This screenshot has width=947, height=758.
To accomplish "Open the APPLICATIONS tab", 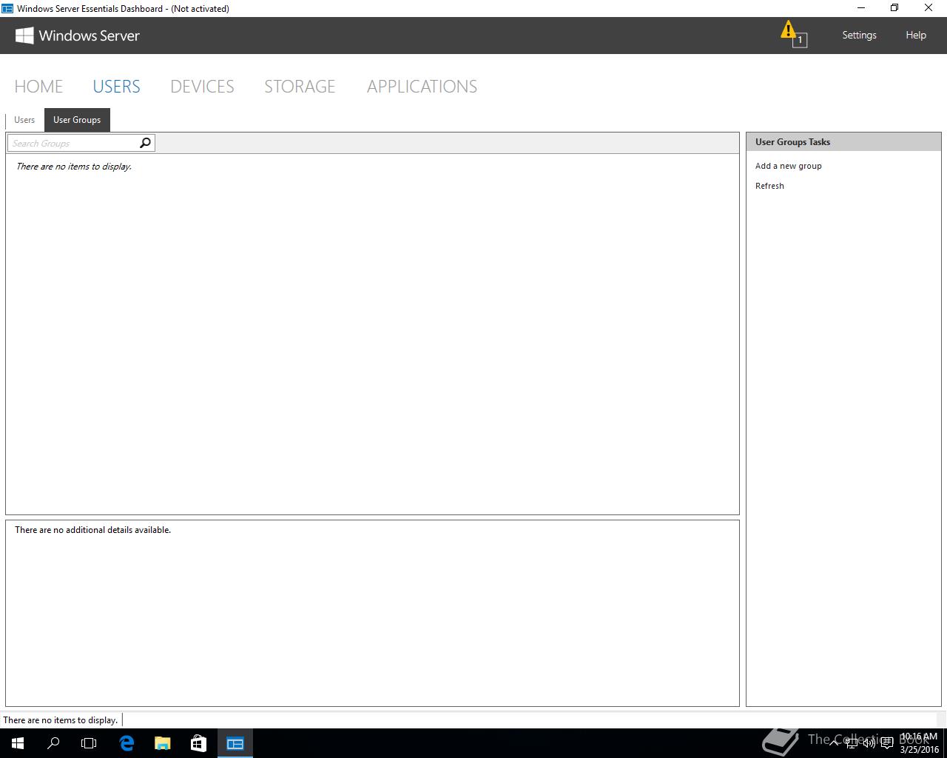I will click(x=422, y=87).
